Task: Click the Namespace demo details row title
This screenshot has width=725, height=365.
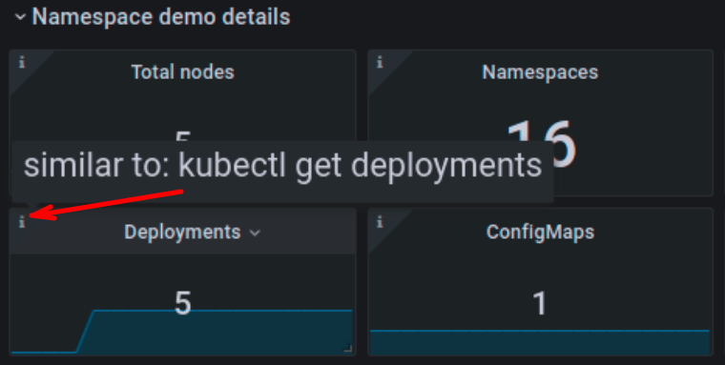Action: [x=161, y=17]
